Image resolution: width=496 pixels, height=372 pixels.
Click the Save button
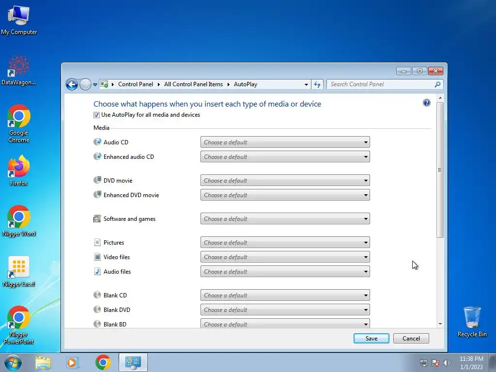click(372, 338)
